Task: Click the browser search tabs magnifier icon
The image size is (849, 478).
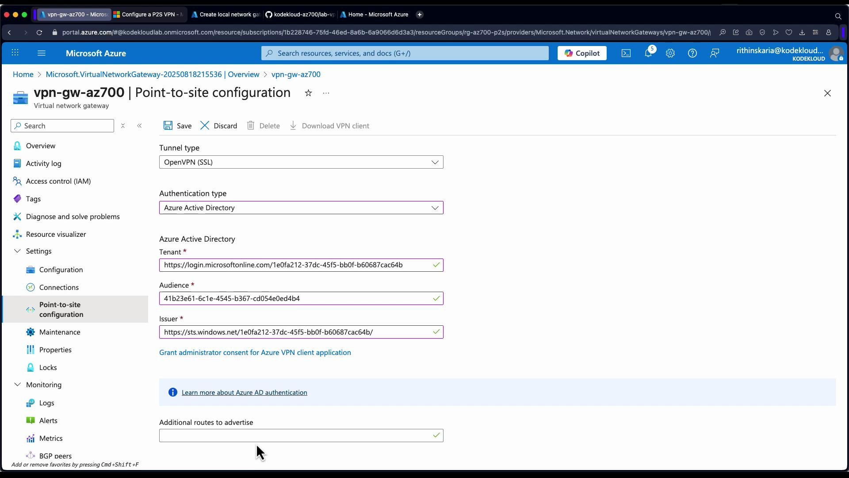Action: point(838,16)
